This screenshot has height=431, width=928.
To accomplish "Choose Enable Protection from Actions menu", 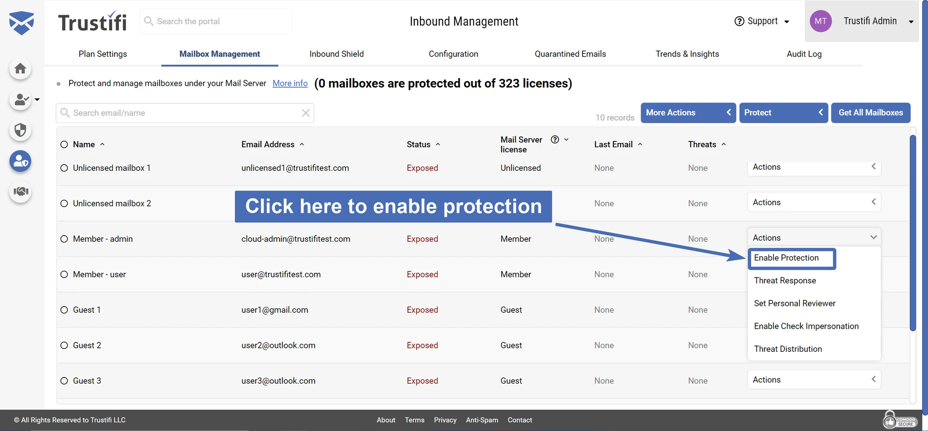I will pyautogui.click(x=786, y=258).
